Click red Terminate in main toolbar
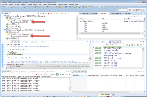147x97 pixels. coord(35,7)
